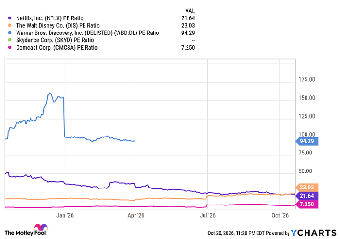
Task: Click the orange Disney legend dot
Action: point(10,25)
